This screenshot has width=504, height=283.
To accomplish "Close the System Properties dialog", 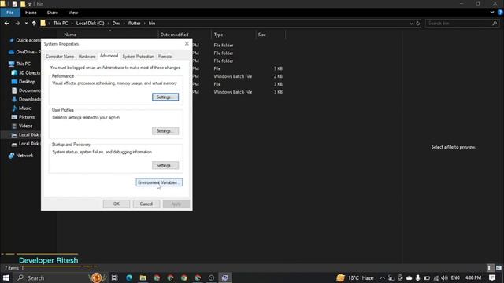I will coord(187,44).
